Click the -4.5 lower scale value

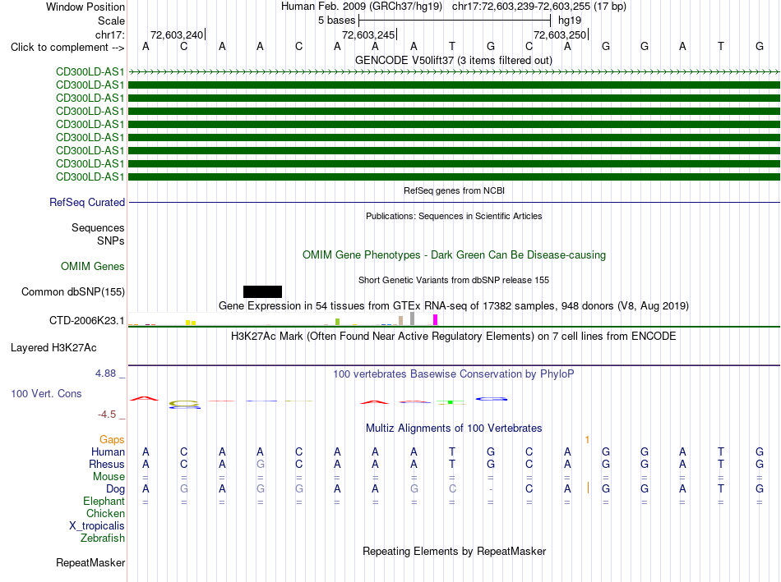(x=107, y=415)
